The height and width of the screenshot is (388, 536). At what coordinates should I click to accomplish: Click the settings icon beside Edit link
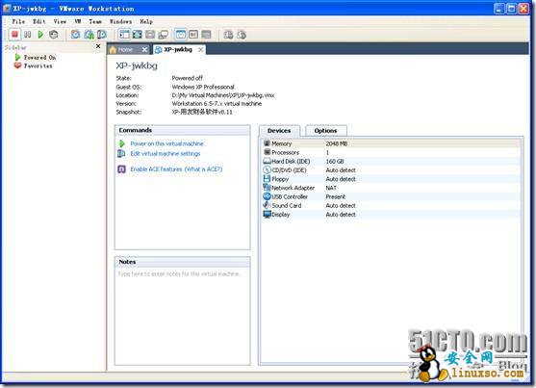click(x=121, y=154)
